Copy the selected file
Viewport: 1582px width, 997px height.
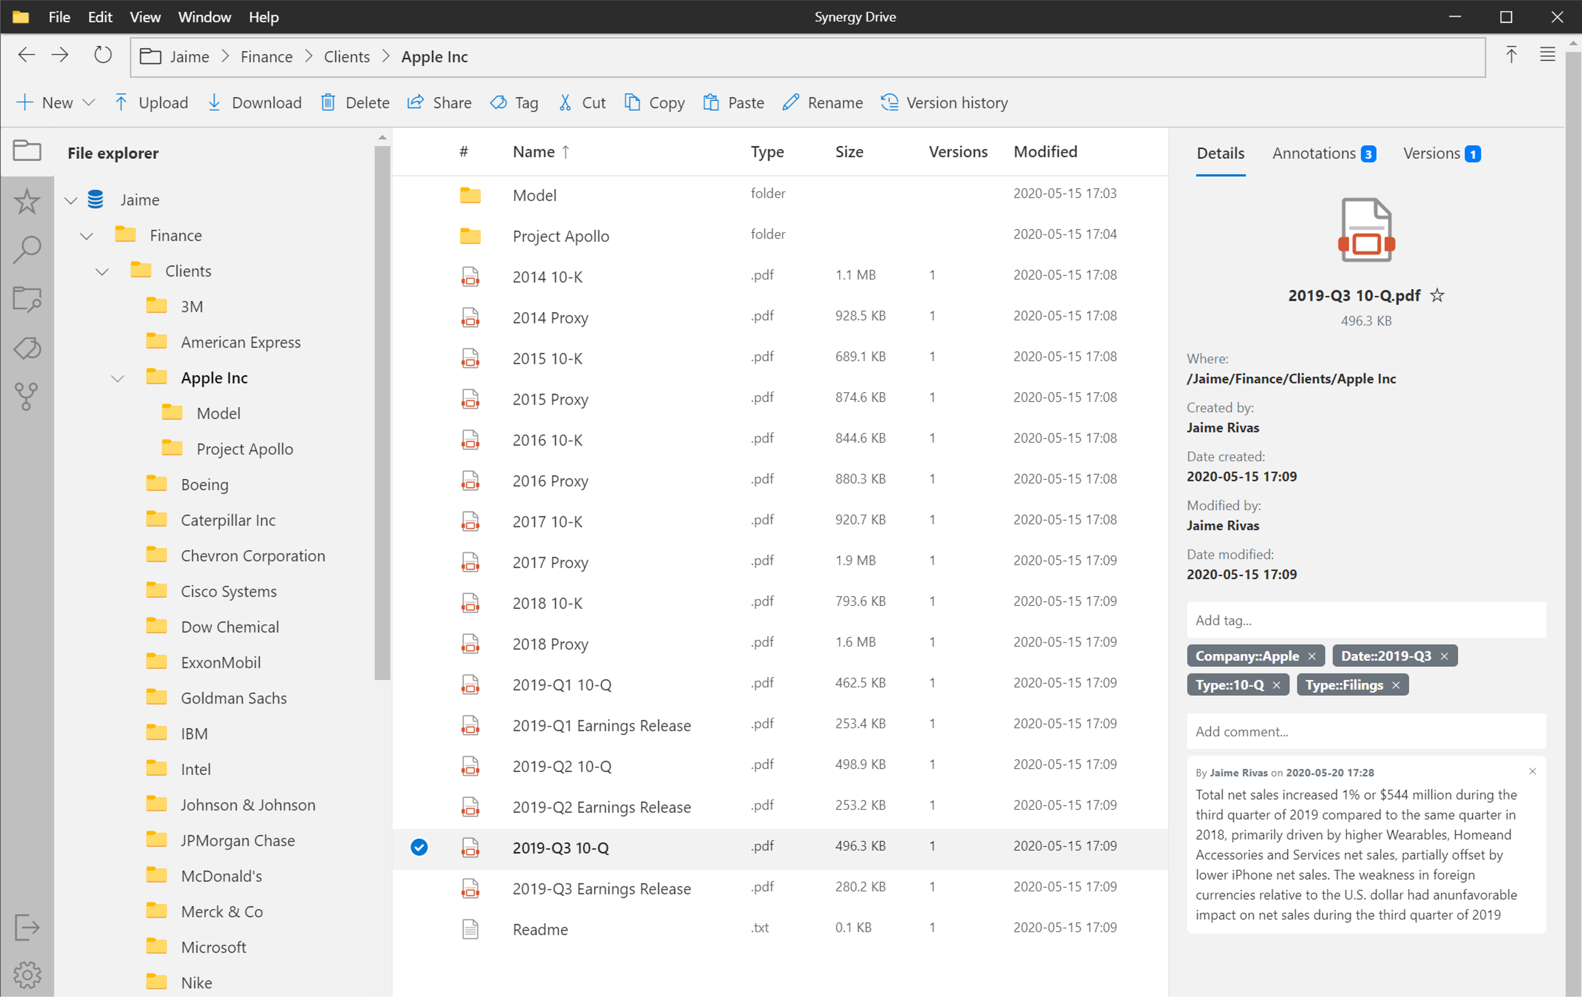click(x=654, y=103)
